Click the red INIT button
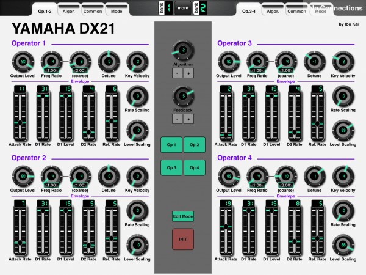Screen dimensions: 366x275 pyautogui.click(x=183, y=239)
